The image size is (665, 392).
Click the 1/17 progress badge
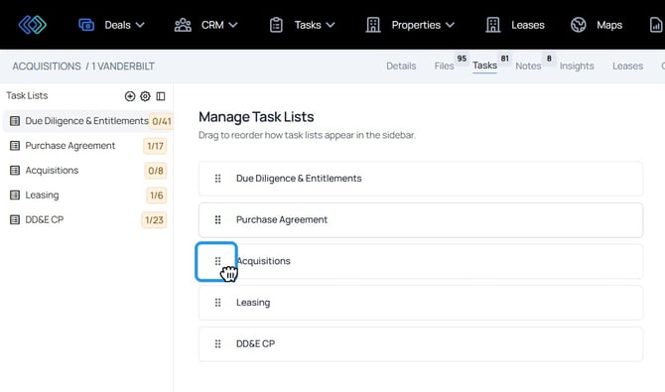(x=155, y=146)
